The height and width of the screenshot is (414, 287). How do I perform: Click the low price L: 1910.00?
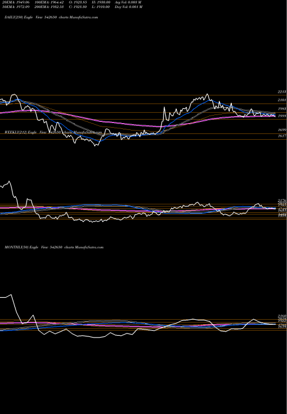(101, 7)
